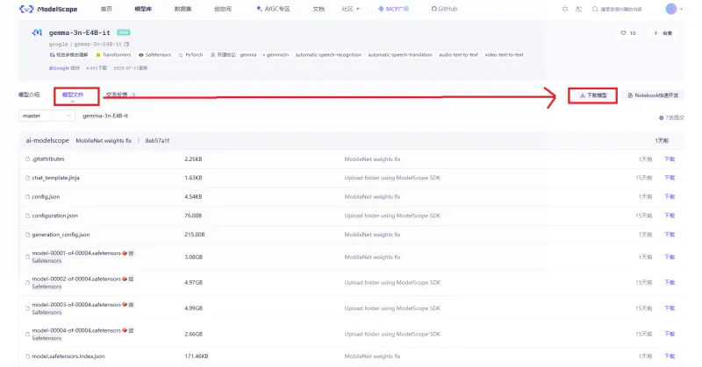
Task: Switch to the 交流反馈 tab
Action: 118,94
